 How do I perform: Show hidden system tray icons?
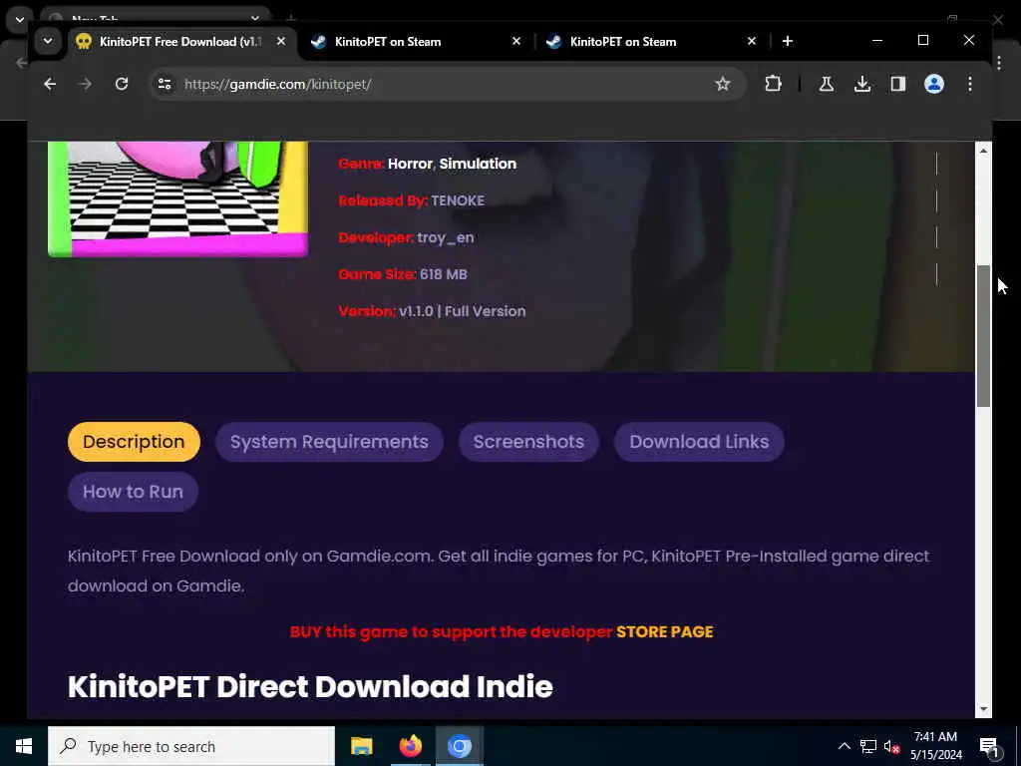coord(844,746)
